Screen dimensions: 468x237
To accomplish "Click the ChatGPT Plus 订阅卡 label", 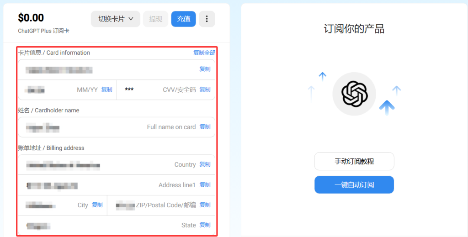I will coord(43,31).
